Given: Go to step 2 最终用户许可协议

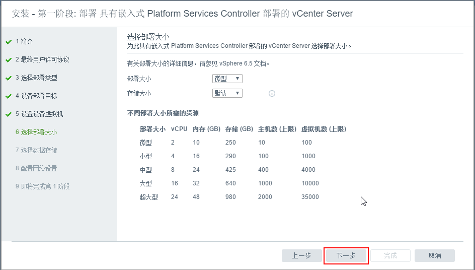Looking at the screenshot, I should (x=42, y=59).
